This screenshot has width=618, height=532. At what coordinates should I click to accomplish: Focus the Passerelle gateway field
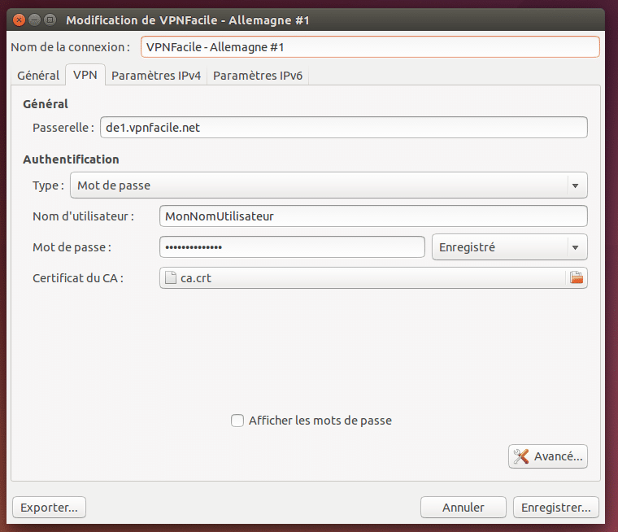pos(344,128)
